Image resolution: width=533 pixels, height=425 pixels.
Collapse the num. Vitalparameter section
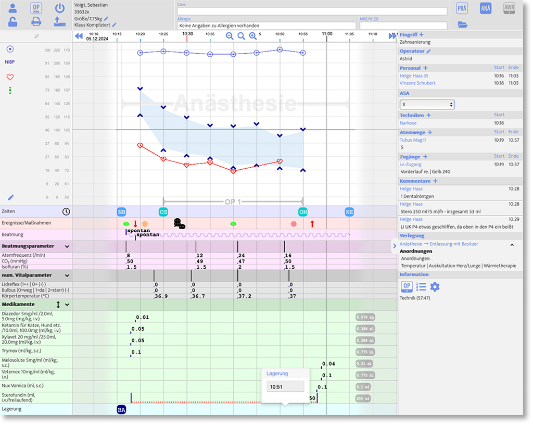67,275
